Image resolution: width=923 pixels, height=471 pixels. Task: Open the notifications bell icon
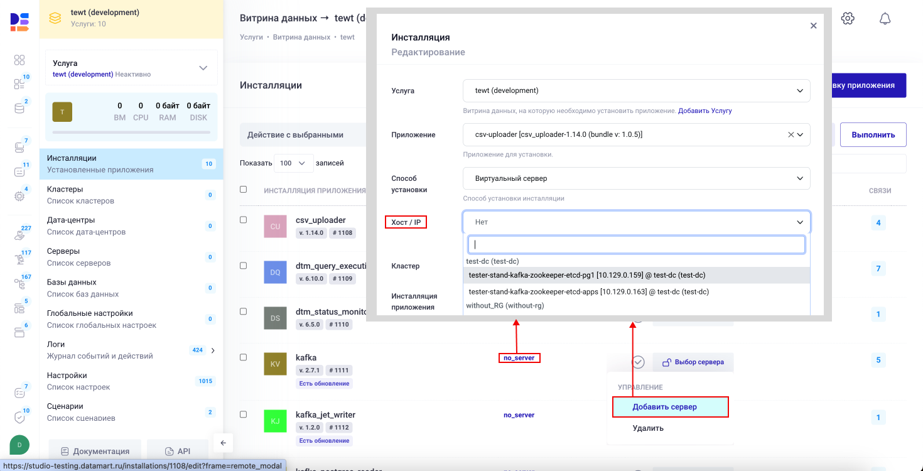(885, 19)
